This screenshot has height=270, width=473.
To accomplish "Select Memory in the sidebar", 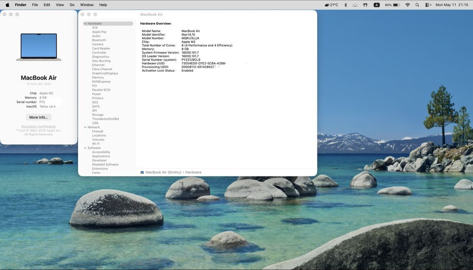I will pos(98,78).
